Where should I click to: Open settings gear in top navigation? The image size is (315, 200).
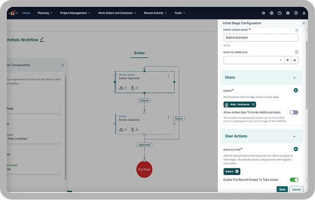tap(288, 13)
